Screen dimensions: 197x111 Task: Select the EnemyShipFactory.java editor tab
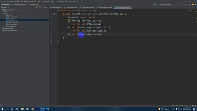pyautogui.click(x=123, y=7)
